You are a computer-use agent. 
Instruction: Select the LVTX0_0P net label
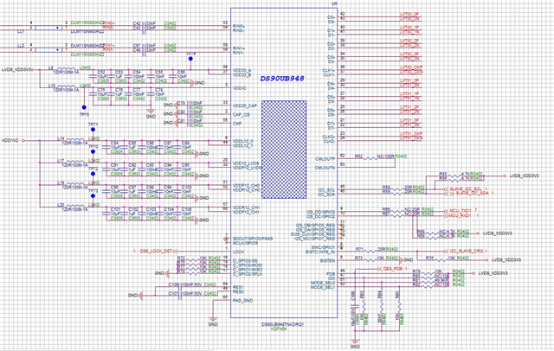coord(409,15)
